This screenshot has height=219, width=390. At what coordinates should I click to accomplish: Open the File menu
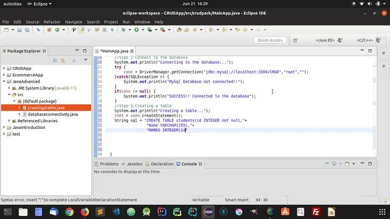click(x=5, y=22)
